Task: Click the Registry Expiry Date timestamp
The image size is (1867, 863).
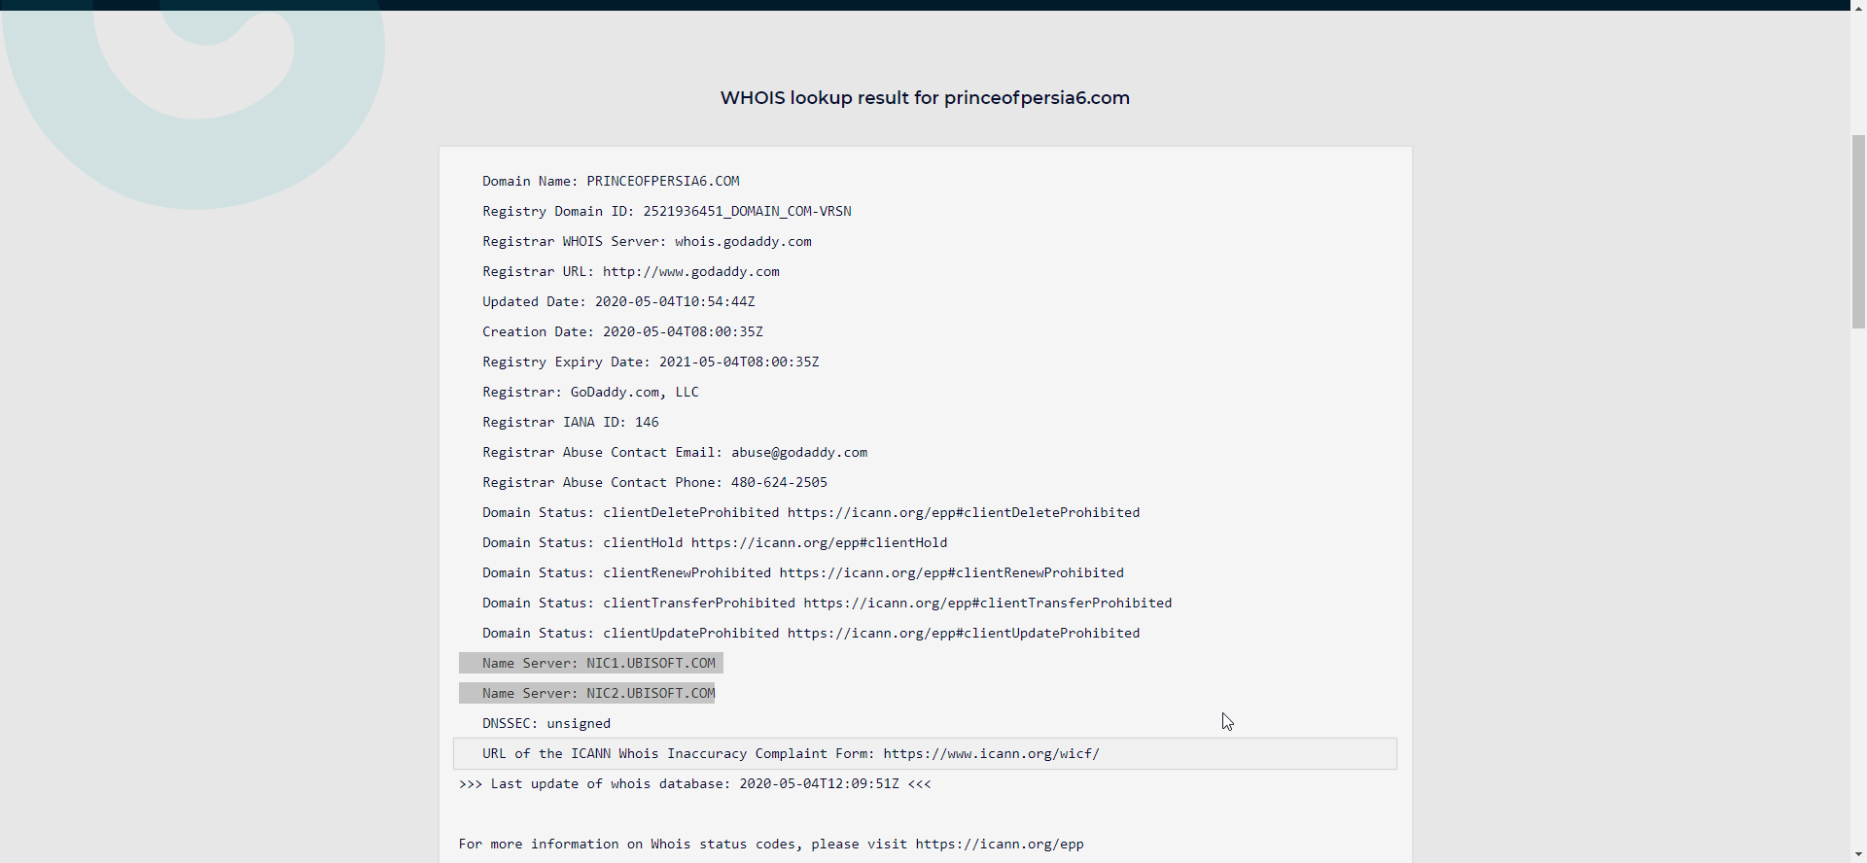Action: pos(738,362)
